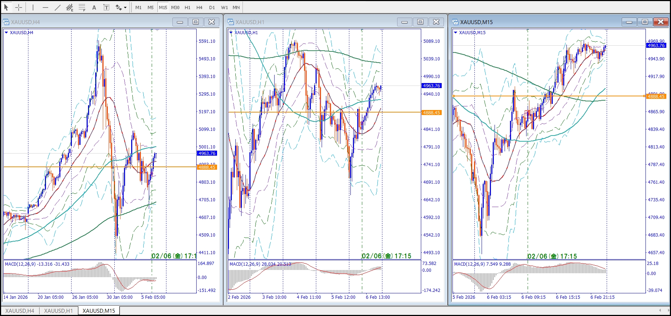Screen dimensions: 671x316
Task: Pick the vertical line drawing tool
Action: tap(33, 7)
